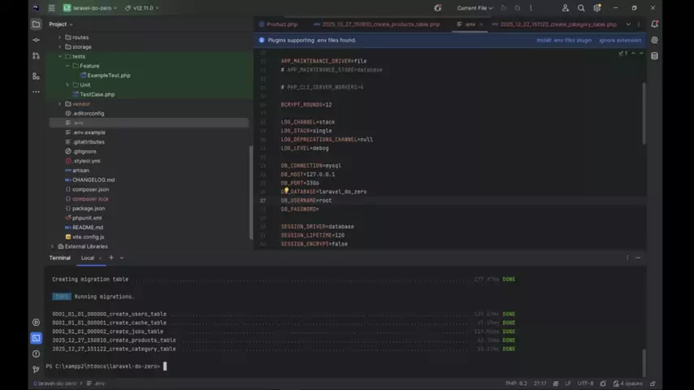
Task: Click Install .env files plugin link
Action: pos(565,40)
